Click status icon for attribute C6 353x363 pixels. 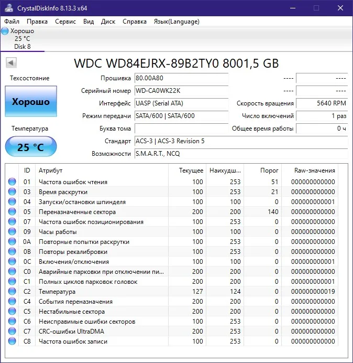coord(12,321)
